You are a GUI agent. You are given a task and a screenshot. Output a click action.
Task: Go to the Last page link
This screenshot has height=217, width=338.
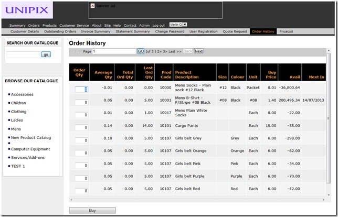tap(175, 51)
